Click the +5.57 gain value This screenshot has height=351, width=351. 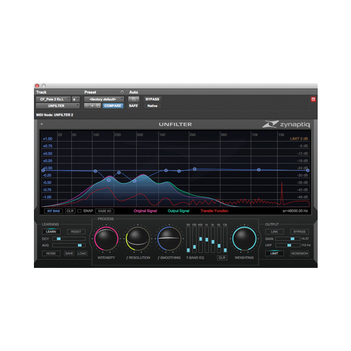click(305, 239)
